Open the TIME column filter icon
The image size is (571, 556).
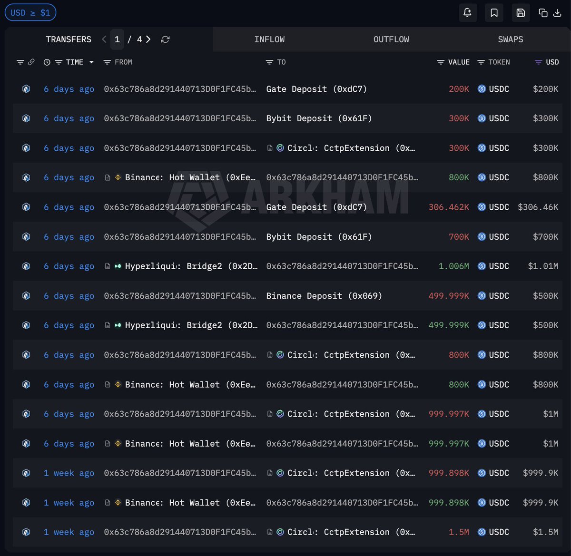59,62
